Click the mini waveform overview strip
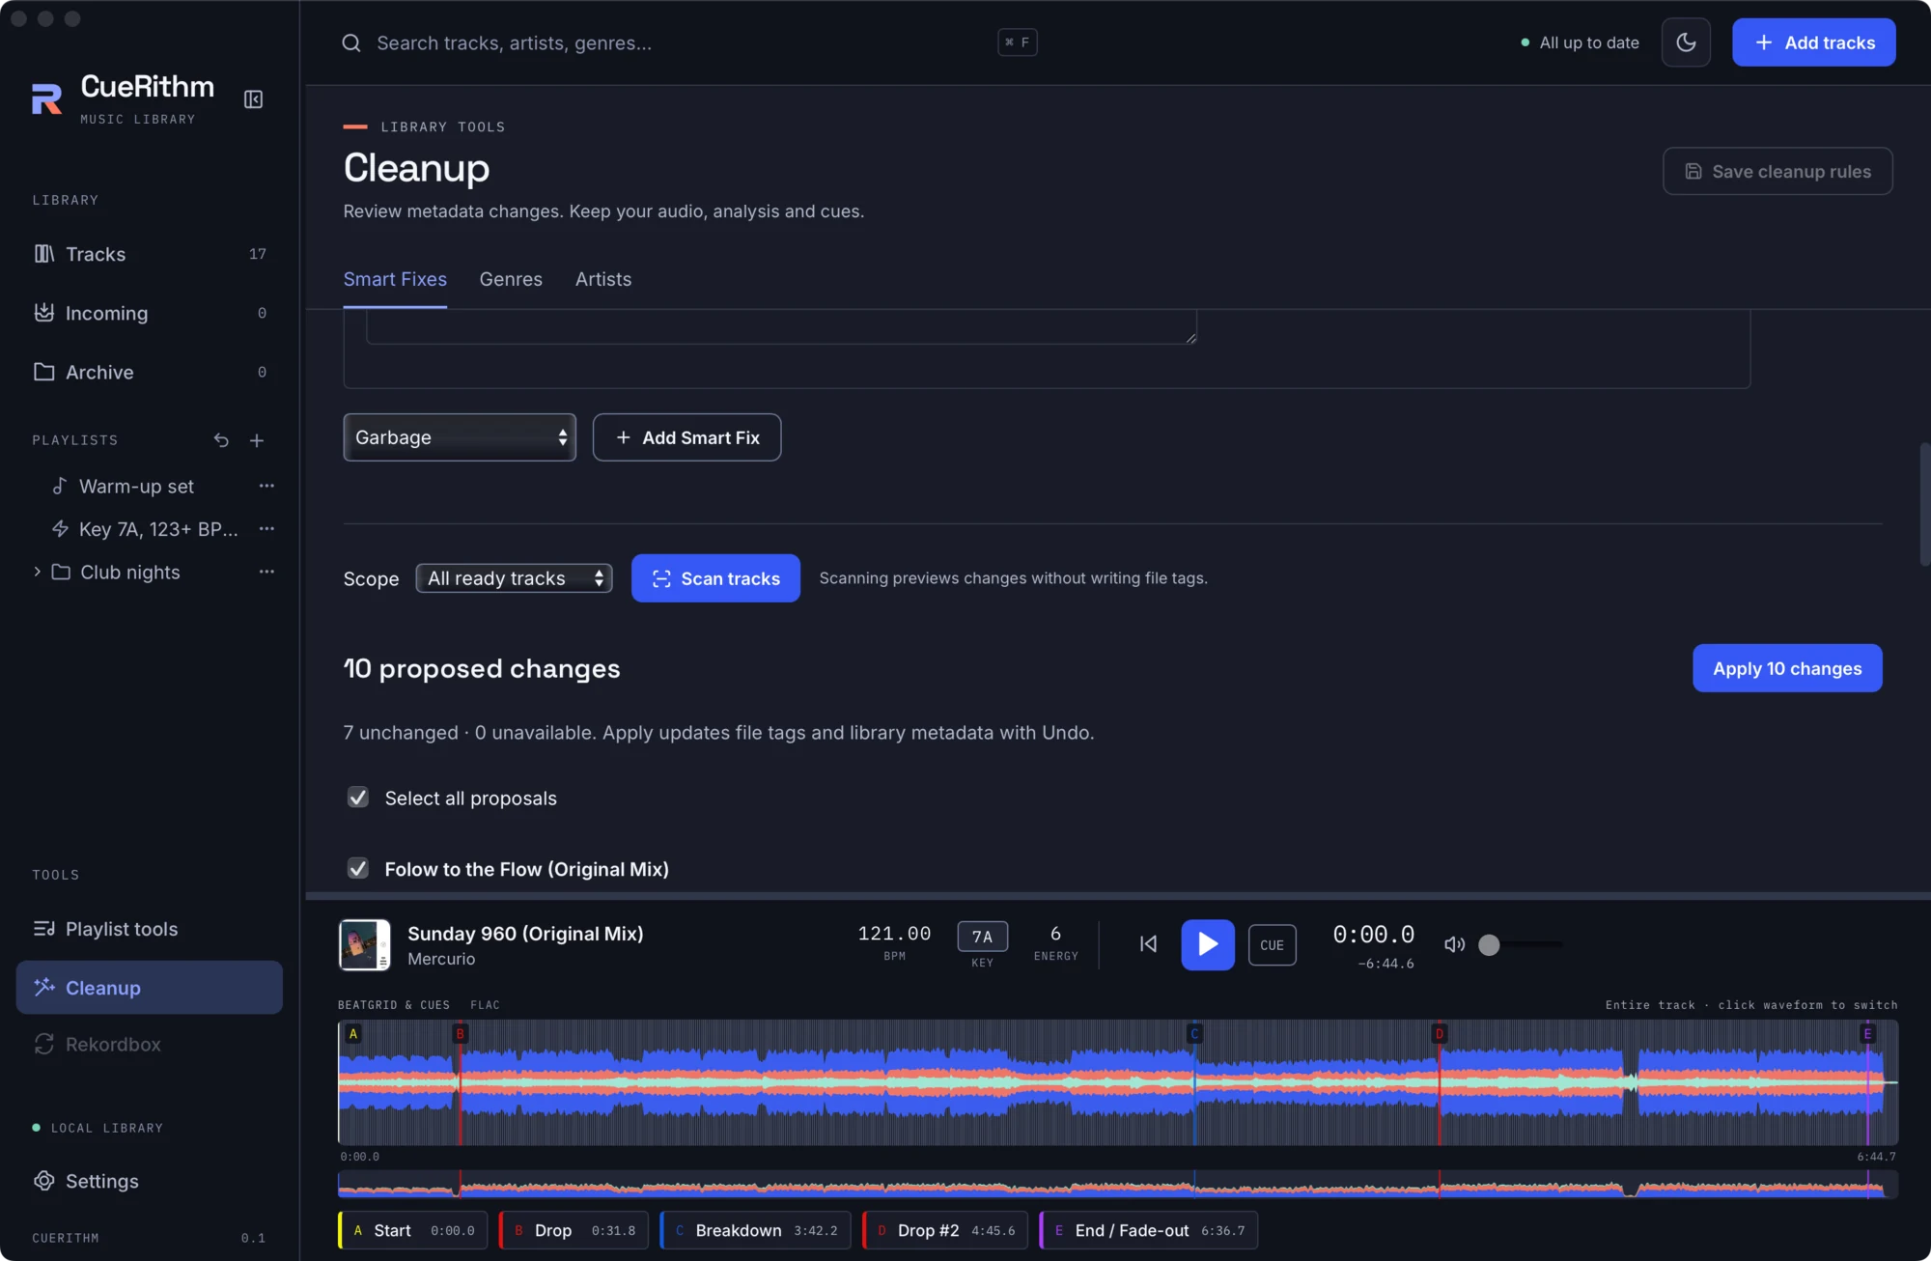 pos(1118,1184)
